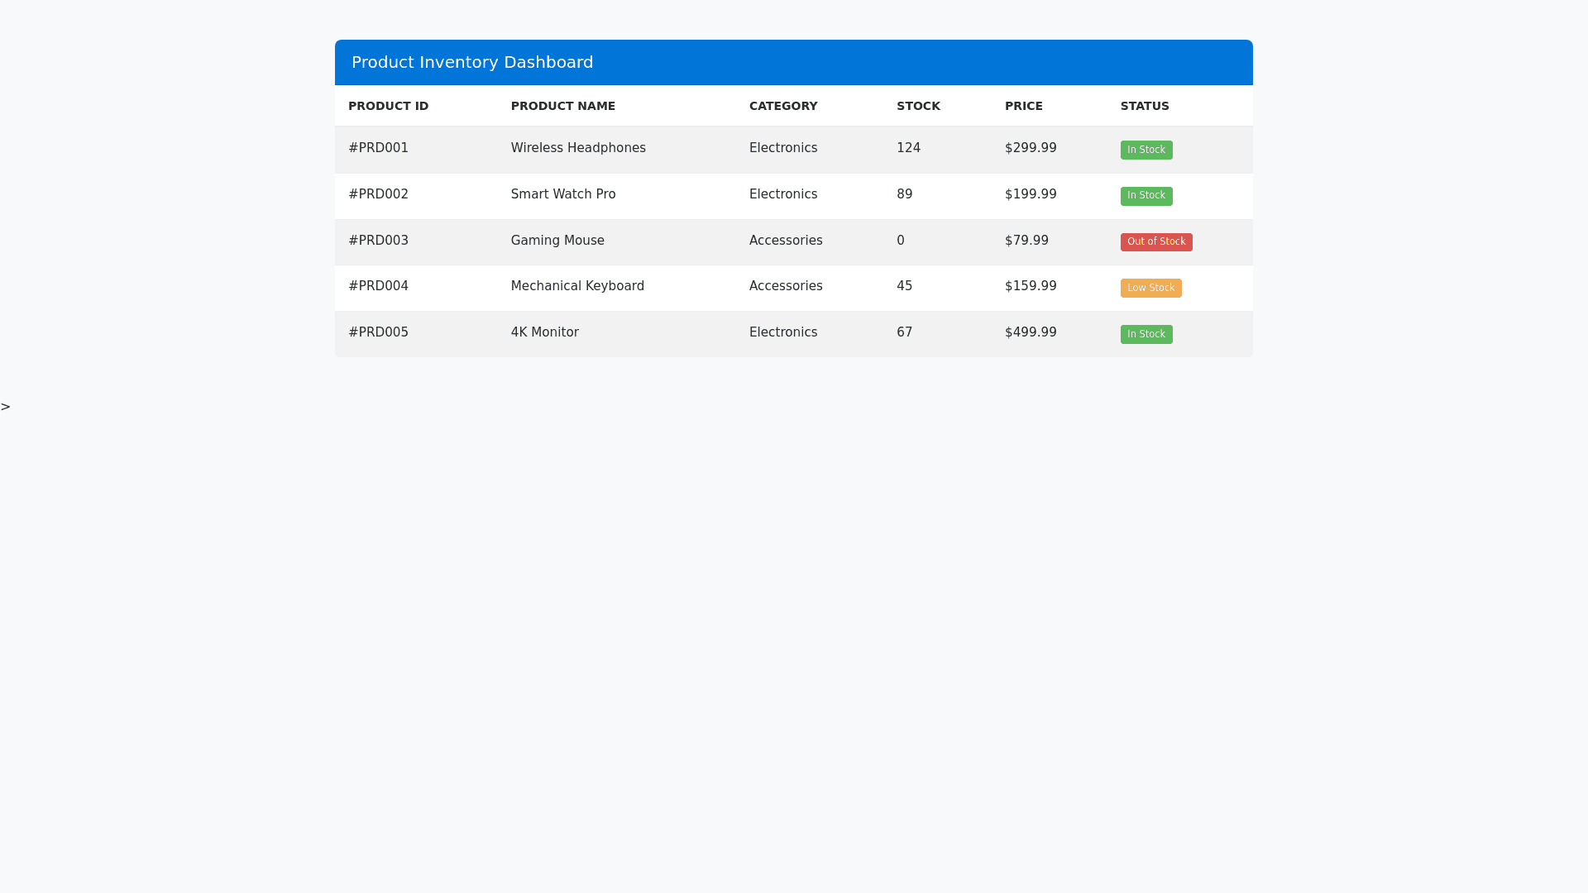Click the Stock column header

(x=918, y=106)
